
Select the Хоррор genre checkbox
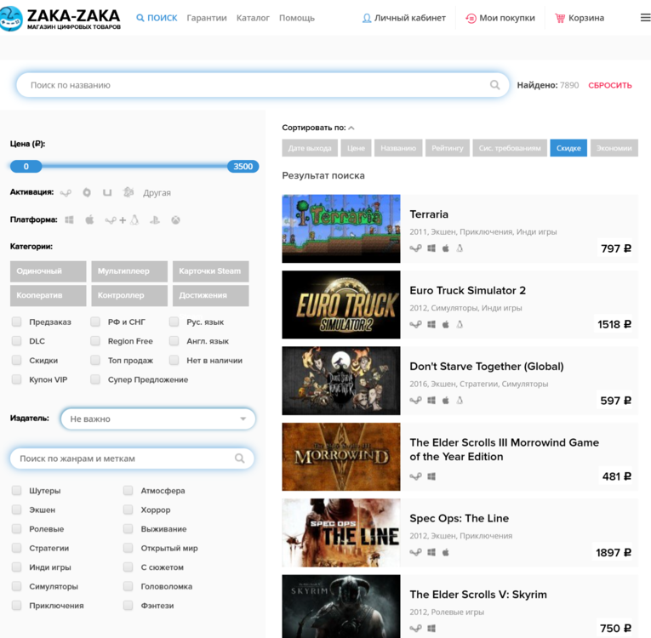128,510
